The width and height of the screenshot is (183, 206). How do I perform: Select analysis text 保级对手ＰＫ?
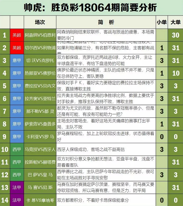tap(70, 83)
